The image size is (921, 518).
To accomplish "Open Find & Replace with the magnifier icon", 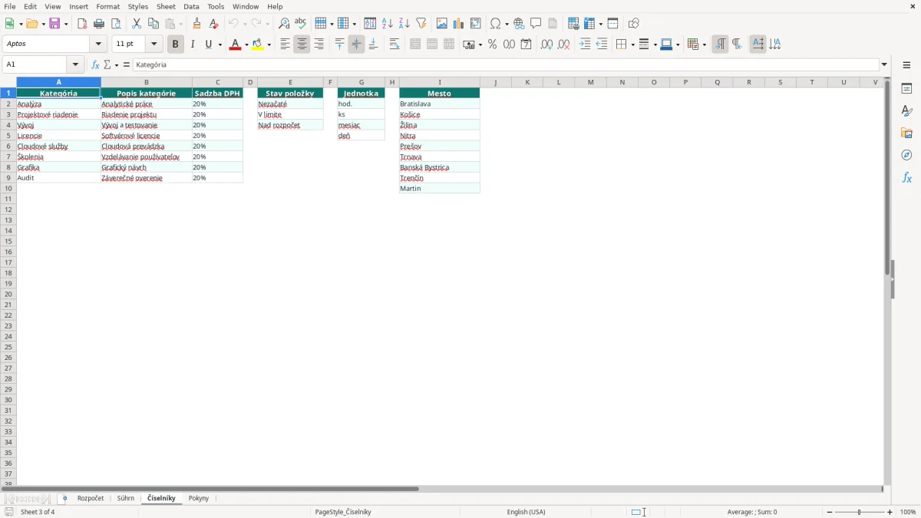I will 284,24.
